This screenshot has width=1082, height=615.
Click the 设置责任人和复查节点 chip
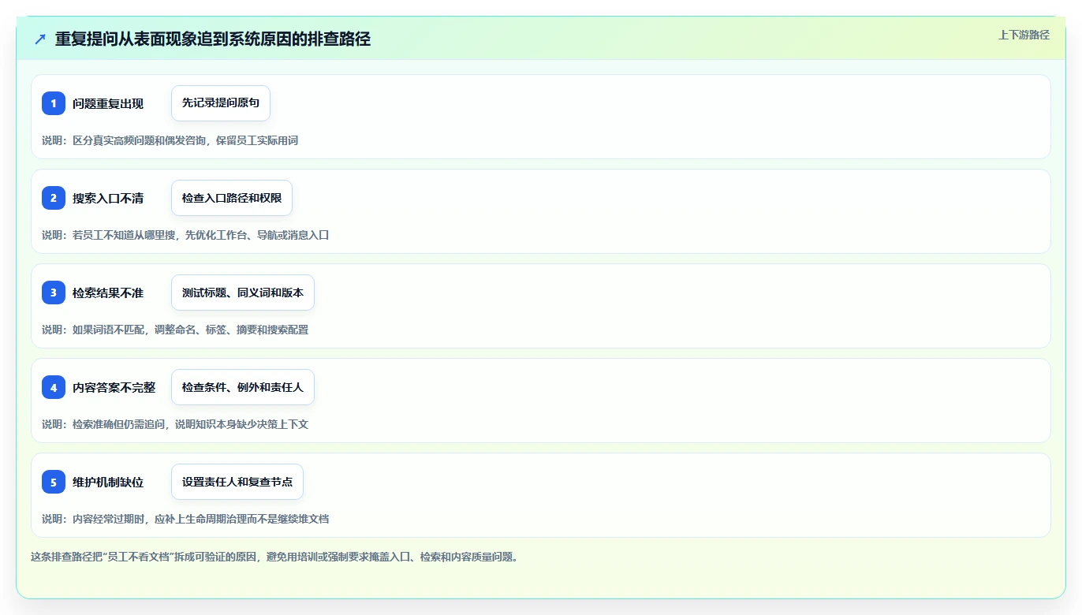tap(237, 482)
